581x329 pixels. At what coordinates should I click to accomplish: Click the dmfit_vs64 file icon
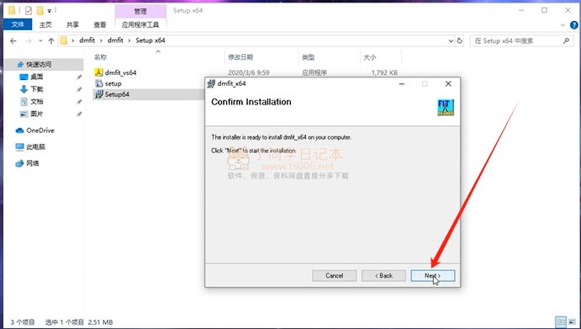[x=98, y=72]
